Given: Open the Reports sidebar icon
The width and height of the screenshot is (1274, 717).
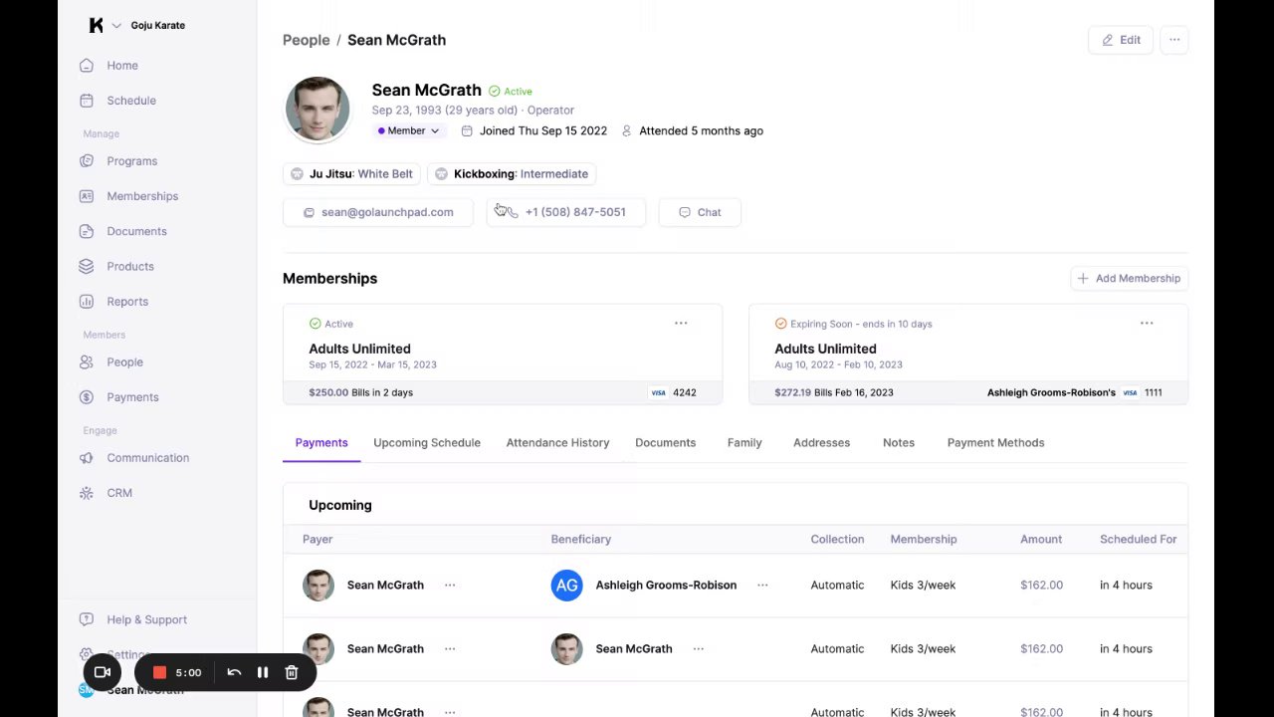Looking at the screenshot, I should (87, 301).
